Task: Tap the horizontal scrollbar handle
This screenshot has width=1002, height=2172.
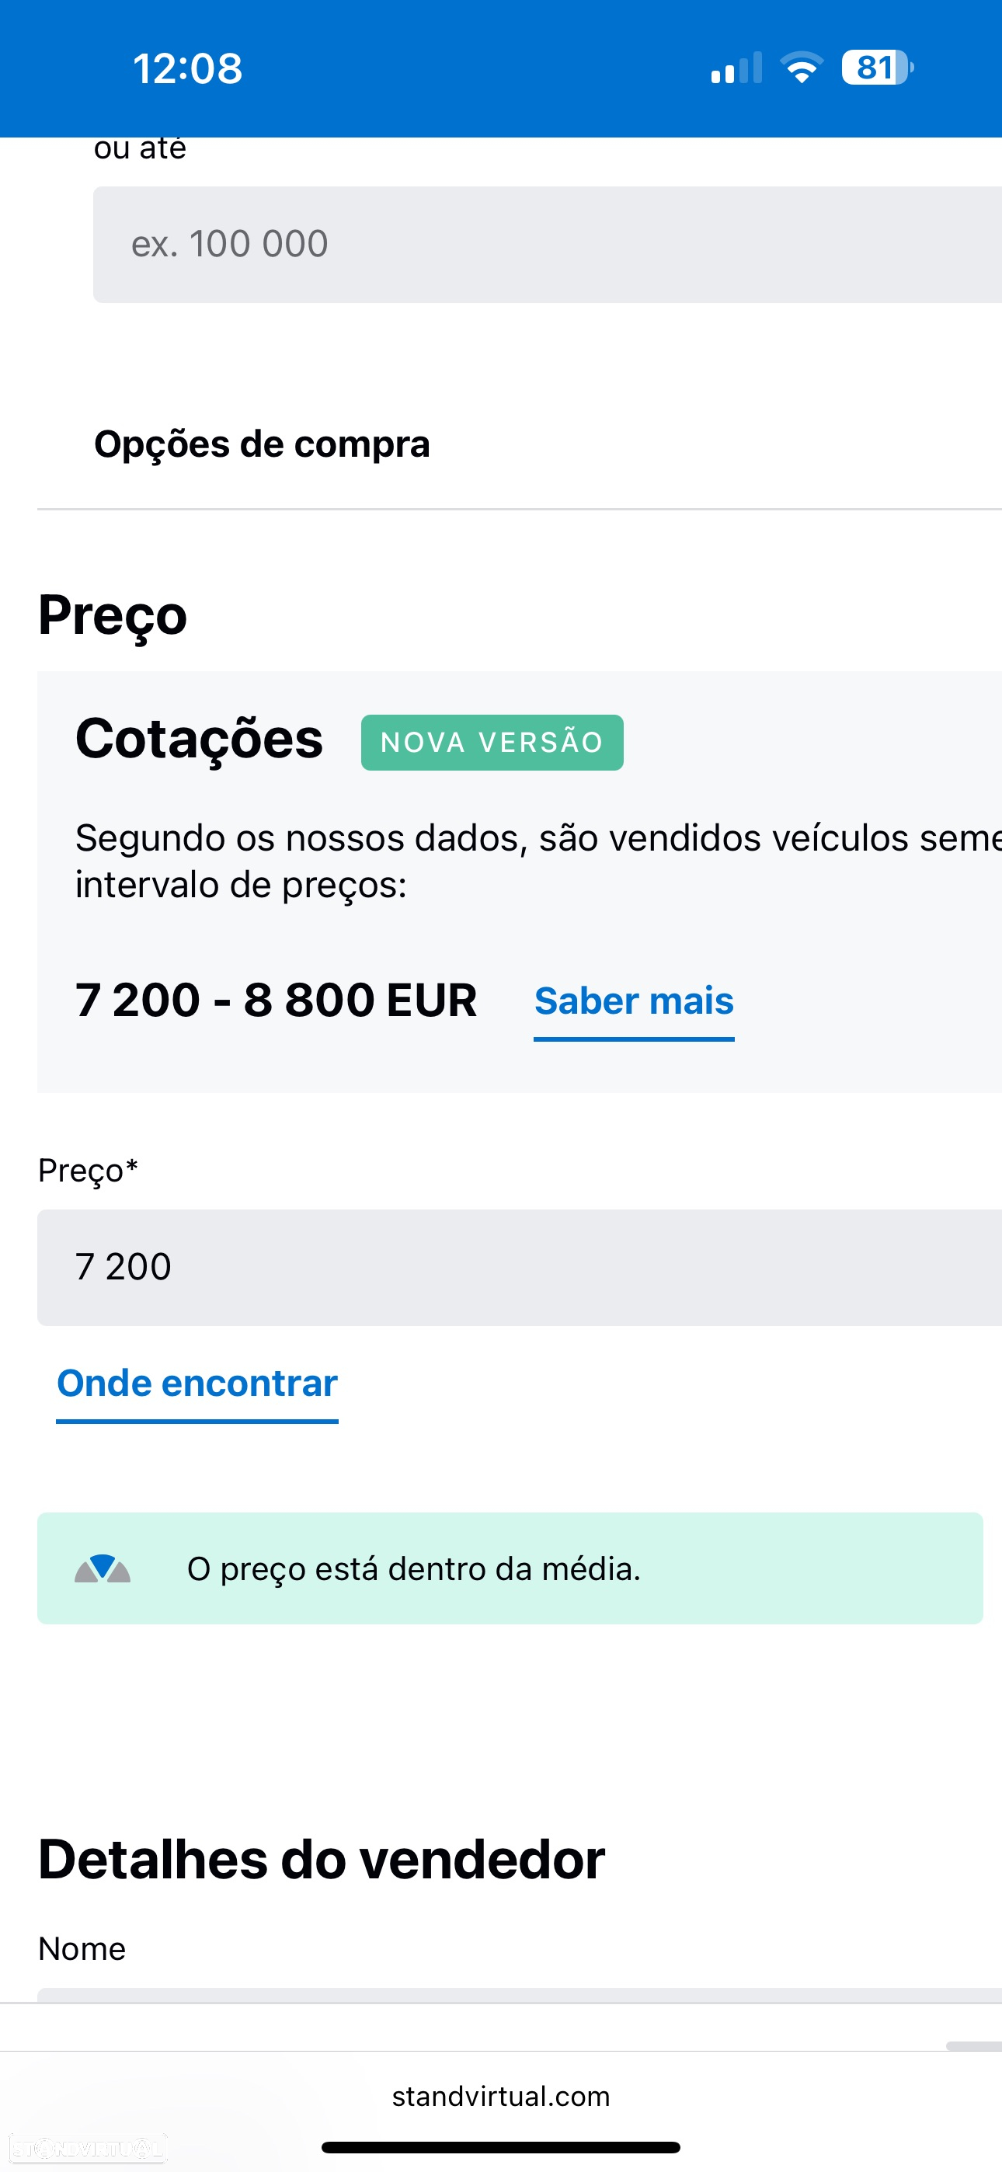Action: (974, 2045)
